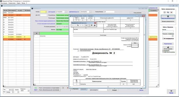
Task: Toggle Просмотр checkbox under journal print
Action: tap(163, 51)
